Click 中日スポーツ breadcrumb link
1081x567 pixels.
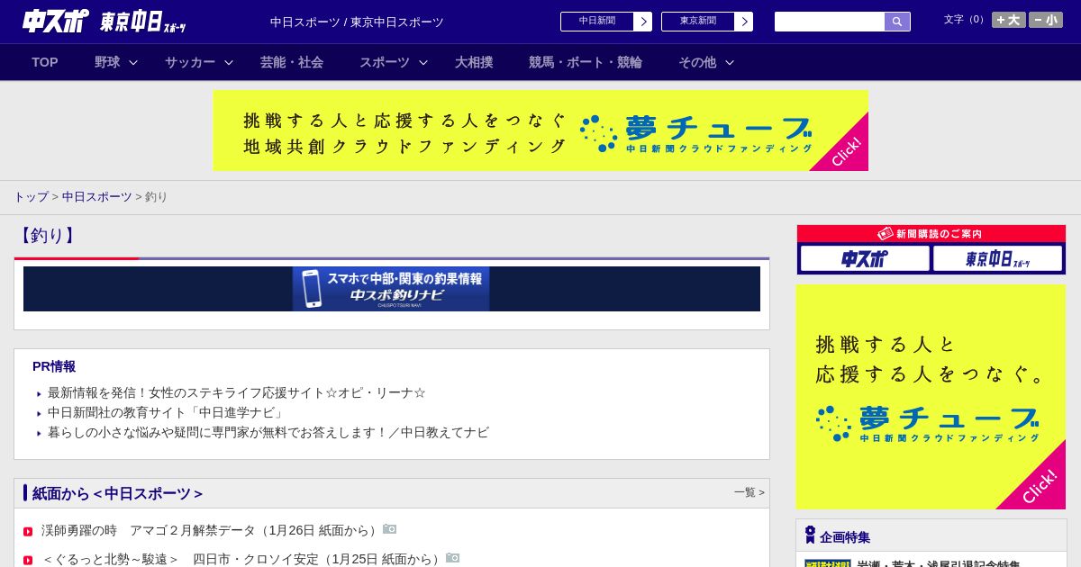pos(96,196)
